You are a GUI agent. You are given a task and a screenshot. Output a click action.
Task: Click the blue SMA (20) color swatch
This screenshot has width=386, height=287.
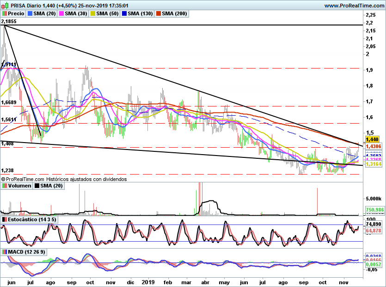point(31,13)
